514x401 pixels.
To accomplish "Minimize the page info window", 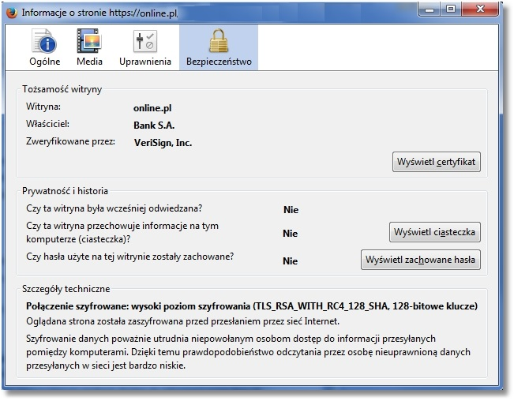I will (x=430, y=9).
